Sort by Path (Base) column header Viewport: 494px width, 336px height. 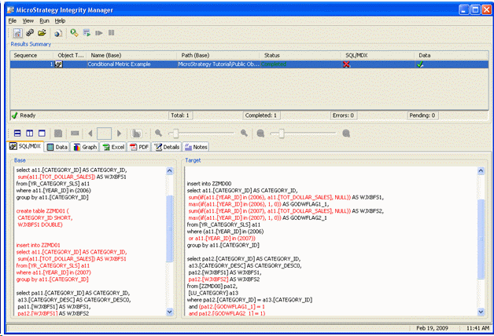coord(219,55)
